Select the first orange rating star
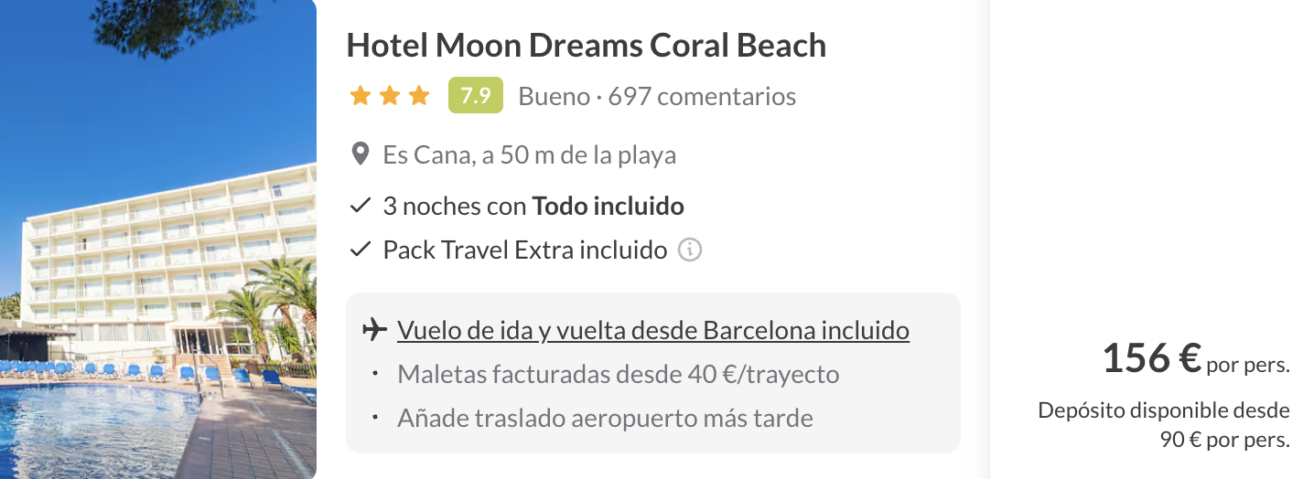 click(x=361, y=95)
